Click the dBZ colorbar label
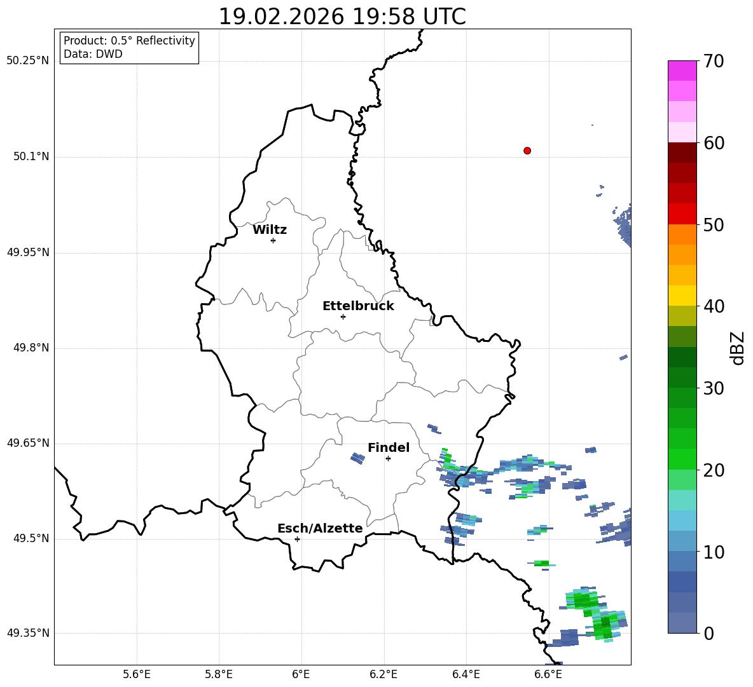This screenshot has height=687, width=753. coord(738,348)
